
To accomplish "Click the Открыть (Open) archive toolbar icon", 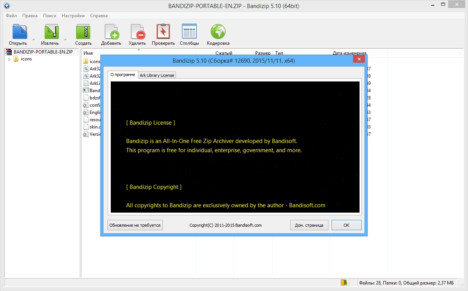I will point(20,31).
